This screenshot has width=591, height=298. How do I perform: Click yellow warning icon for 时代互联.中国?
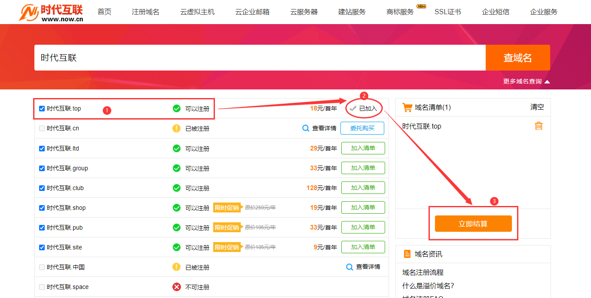click(176, 267)
